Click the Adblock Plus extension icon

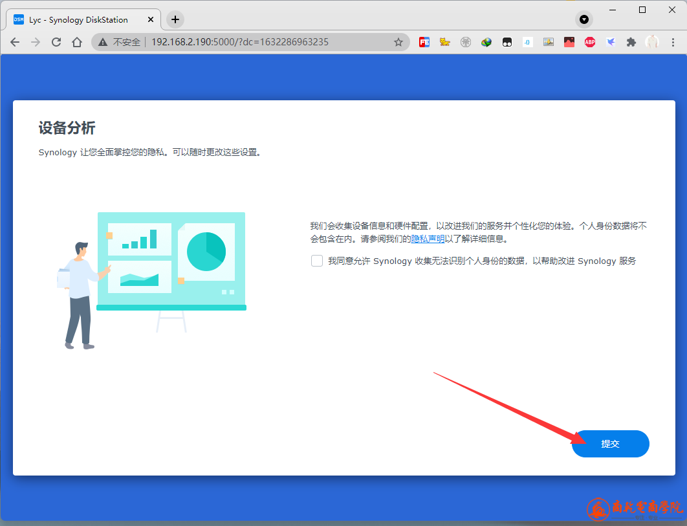[x=590, y=42]
